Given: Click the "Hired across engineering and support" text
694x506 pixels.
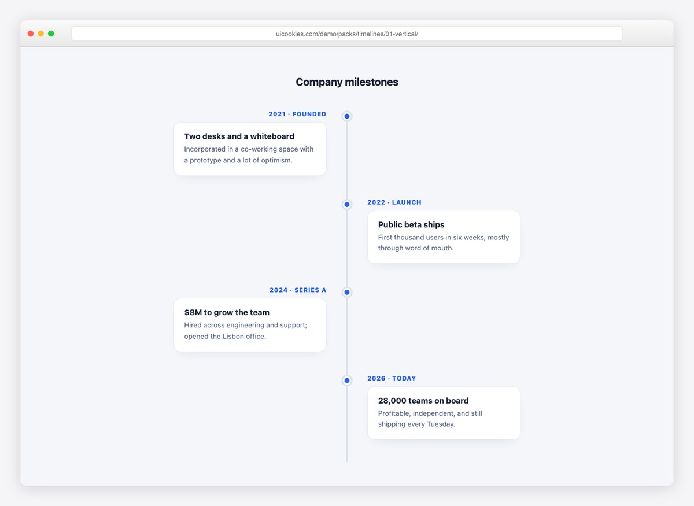Looking at the screenshot, I should [x=246, y=331].
